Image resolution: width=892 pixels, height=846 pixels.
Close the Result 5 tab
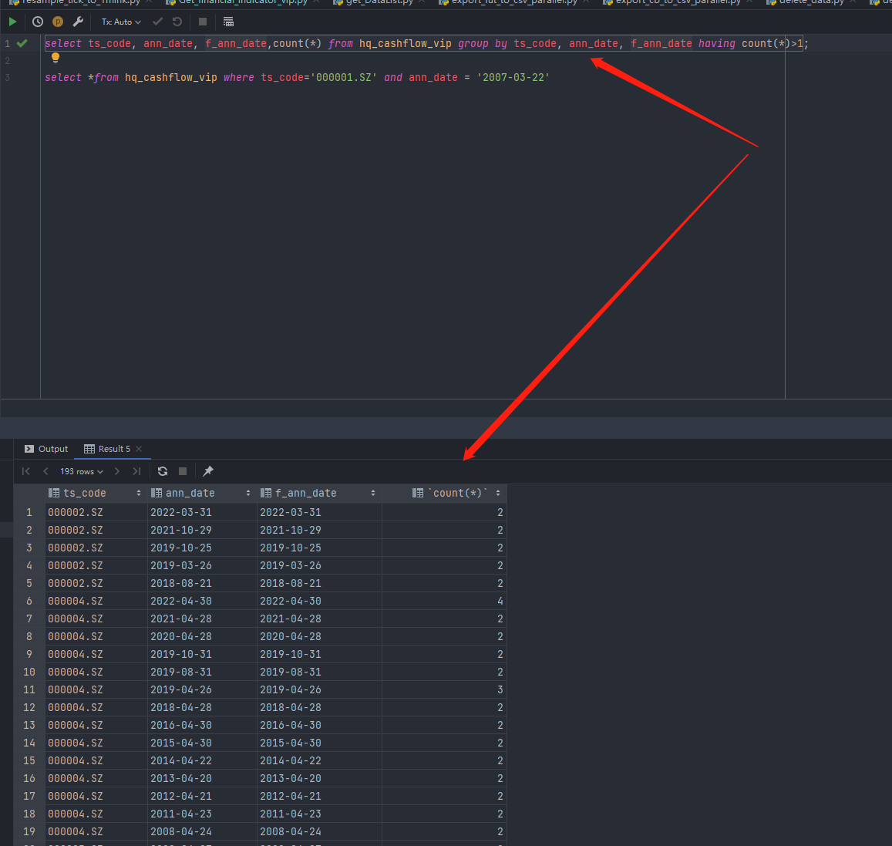point(139,449)
